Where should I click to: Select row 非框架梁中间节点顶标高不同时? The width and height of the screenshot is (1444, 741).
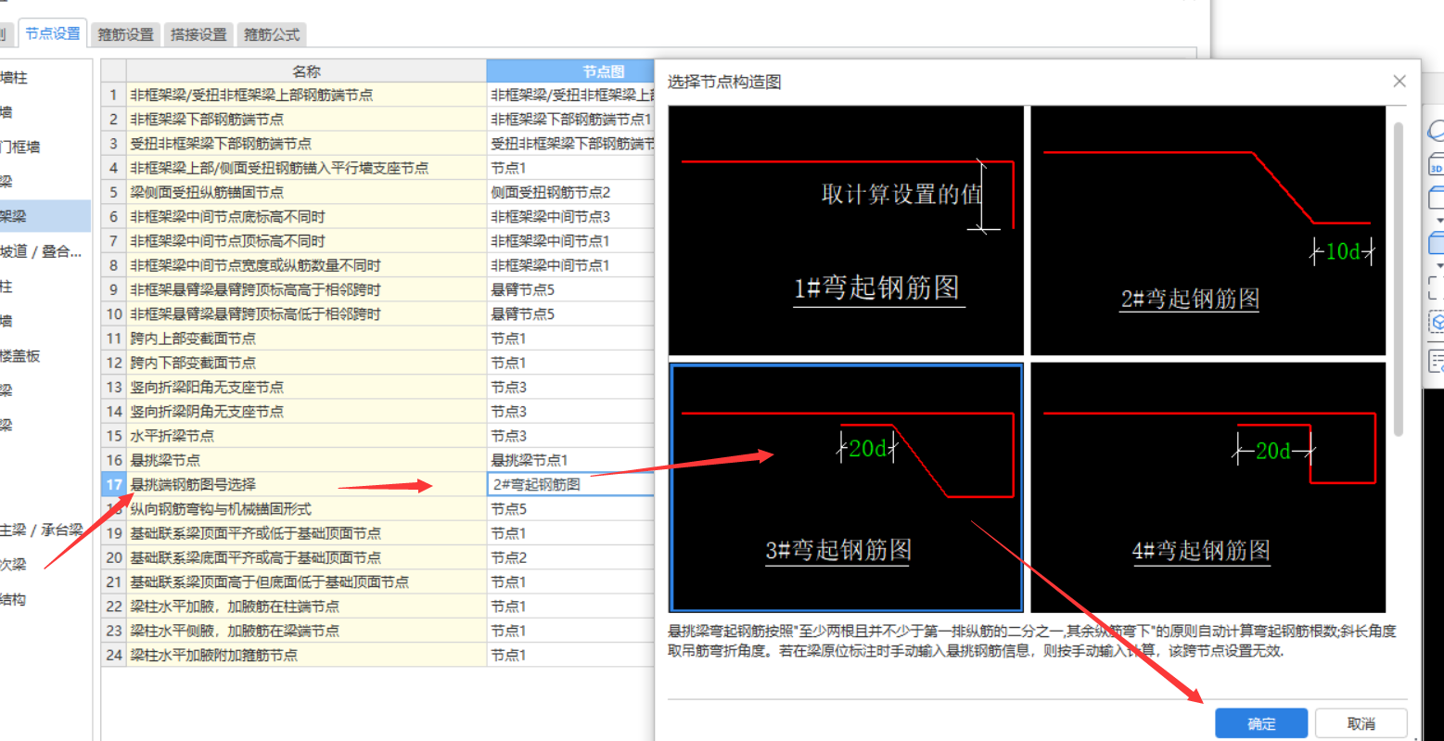pos(306,241)
